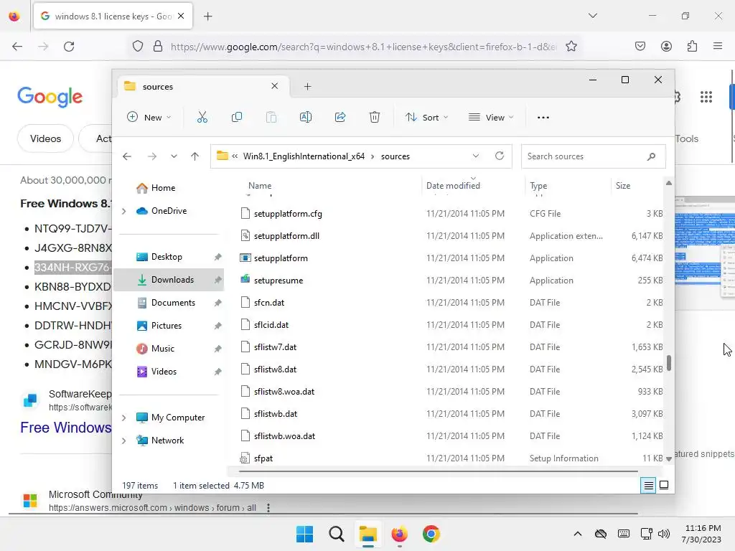Viewport: 735px width, 551px height.
Task: Open the New item dropdown
Action: click(149, 117)
